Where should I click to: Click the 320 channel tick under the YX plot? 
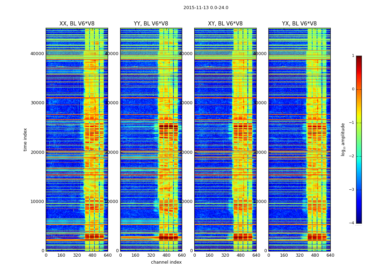(299, 255)
